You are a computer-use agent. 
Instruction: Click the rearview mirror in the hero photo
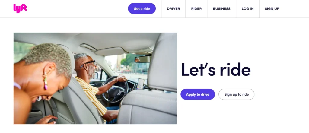pyautogui.click(x=143, y=59)
